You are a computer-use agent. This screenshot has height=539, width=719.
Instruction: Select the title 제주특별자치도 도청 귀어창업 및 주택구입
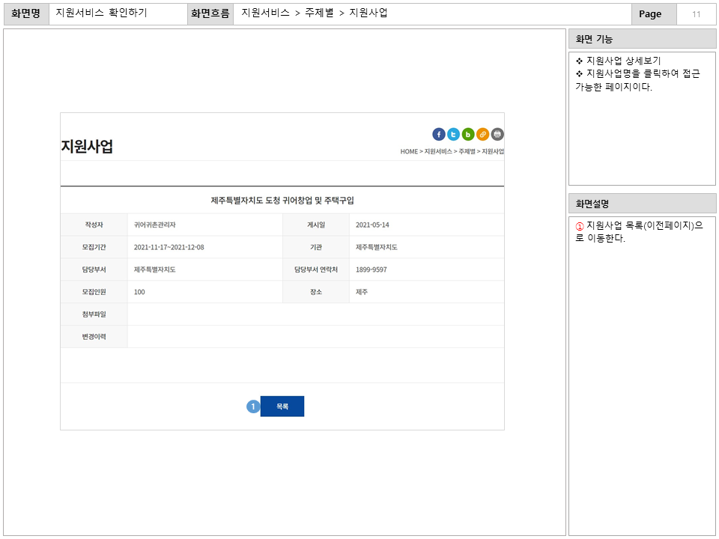tap(282, 201)
